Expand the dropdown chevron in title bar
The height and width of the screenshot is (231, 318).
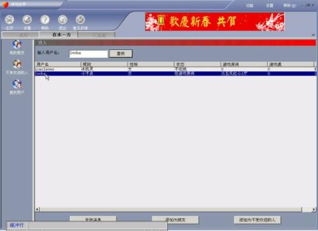[313, 5]
